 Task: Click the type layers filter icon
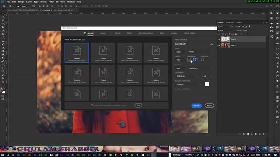coord(239,27)
